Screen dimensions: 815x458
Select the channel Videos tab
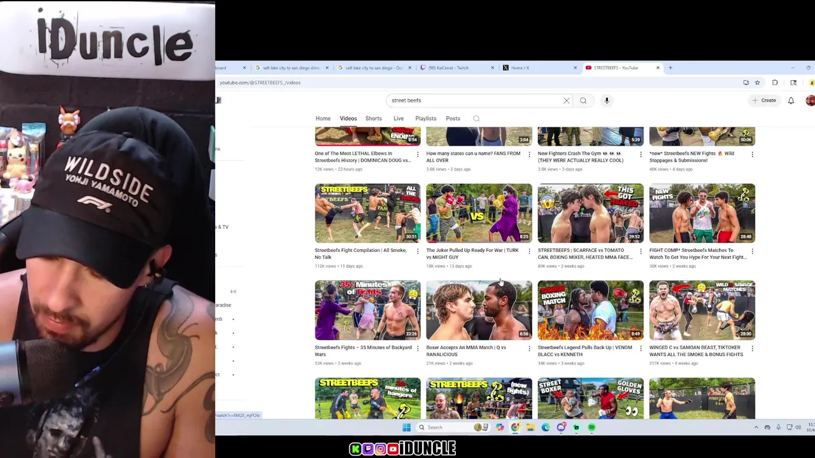point(348,118)
